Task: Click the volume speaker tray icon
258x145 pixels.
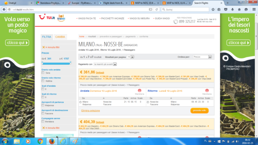Action: click(237, 141)
